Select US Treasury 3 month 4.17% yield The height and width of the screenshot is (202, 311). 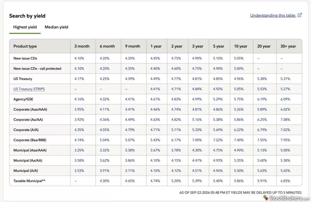[79, 79]
